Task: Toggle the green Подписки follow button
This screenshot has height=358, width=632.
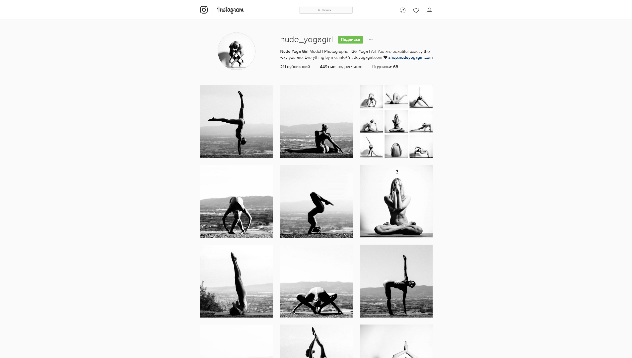Action: (x=350, y=39)
